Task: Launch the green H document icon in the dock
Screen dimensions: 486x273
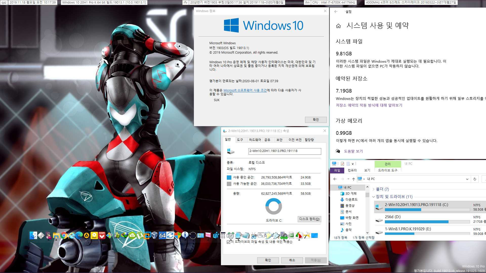Action: tap(291, 235)
